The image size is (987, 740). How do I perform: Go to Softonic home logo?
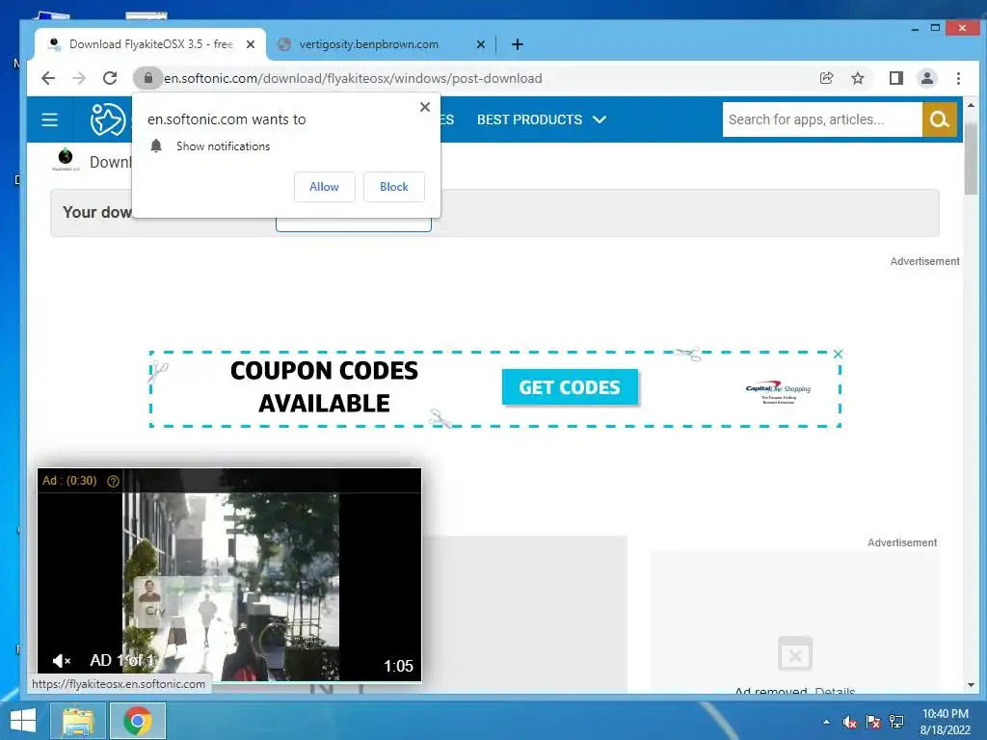[x=108, y=119]
